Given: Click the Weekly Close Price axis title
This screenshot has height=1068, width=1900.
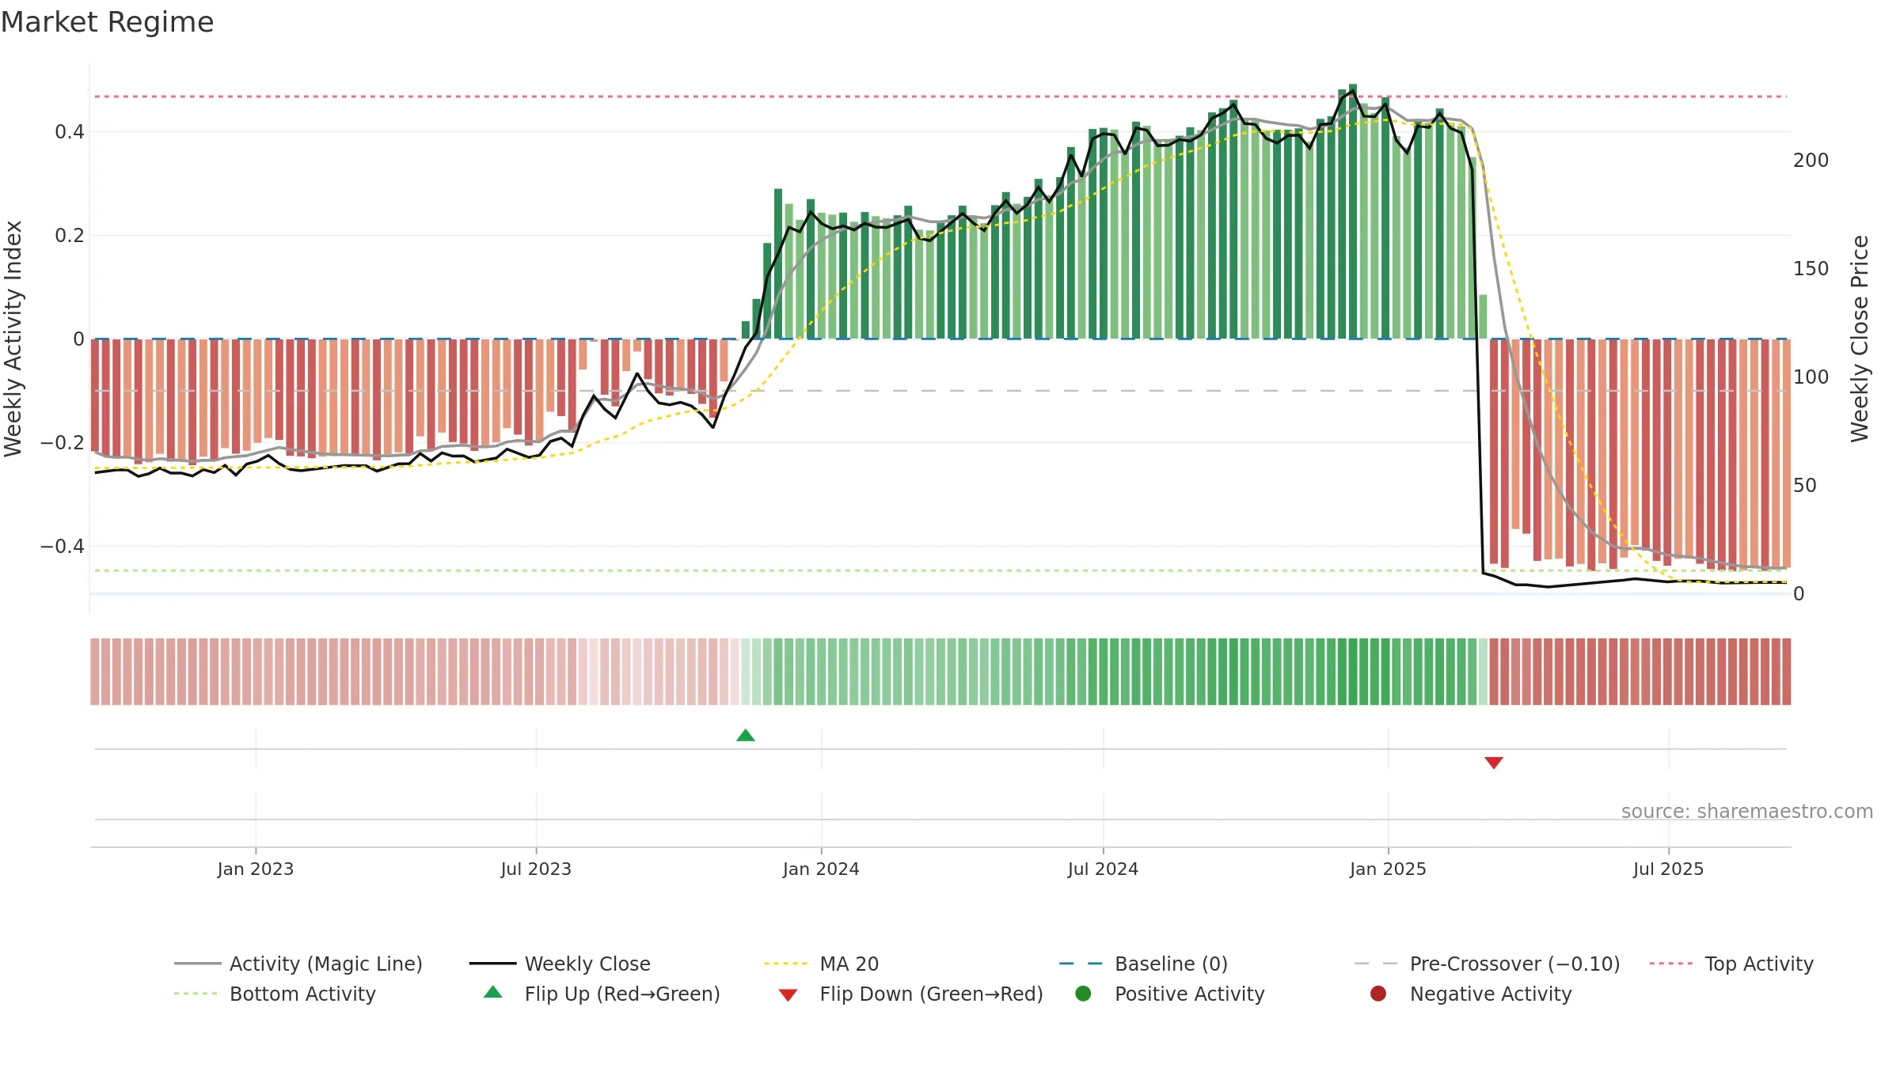Looking at the screenshot, I should pyautogui.click(x=1860, y=339).
